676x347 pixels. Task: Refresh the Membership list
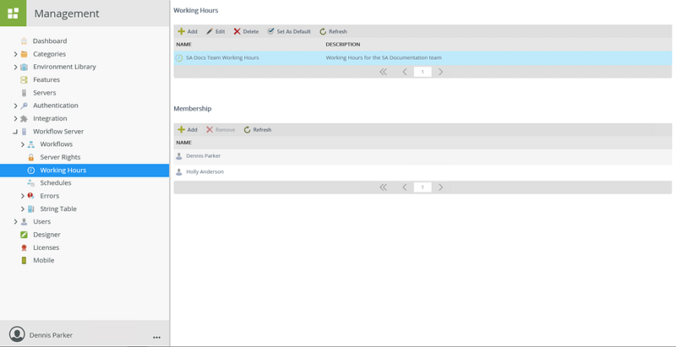[x=258, y=129]
